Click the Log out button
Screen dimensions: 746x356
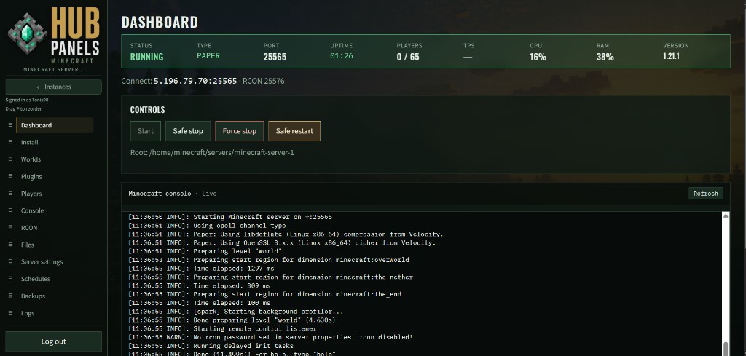pos(53,341)
